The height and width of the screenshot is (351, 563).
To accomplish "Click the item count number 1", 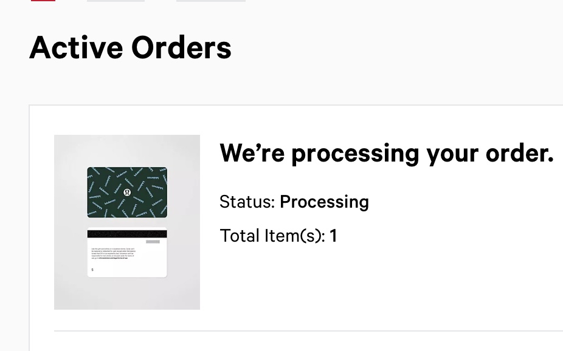I will pyautogui.click(x=333, y=235).
